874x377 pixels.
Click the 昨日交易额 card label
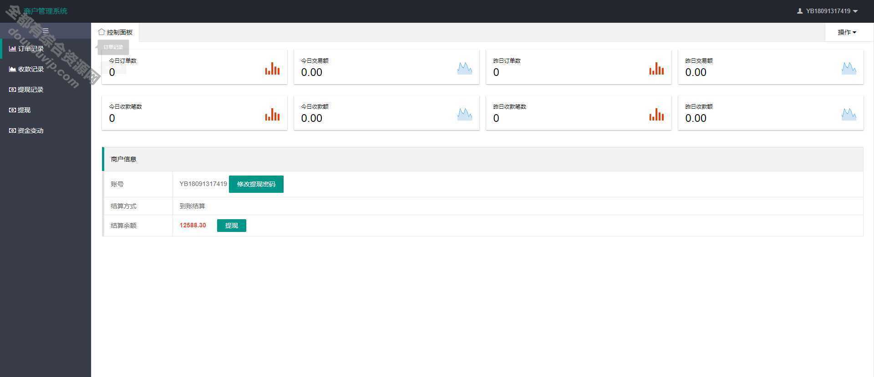[699, 60]
